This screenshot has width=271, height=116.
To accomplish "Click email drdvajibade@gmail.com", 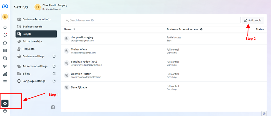I will 82,41.
